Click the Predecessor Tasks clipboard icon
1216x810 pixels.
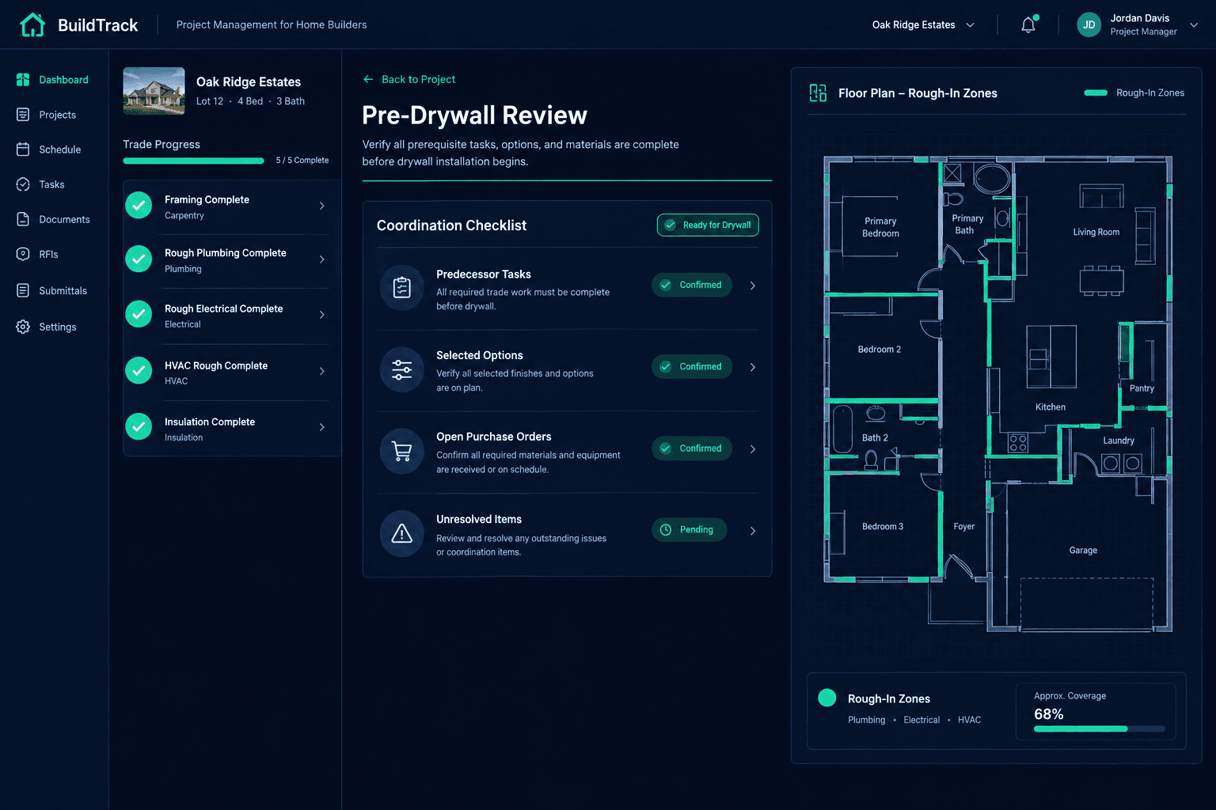pos(402,287)
